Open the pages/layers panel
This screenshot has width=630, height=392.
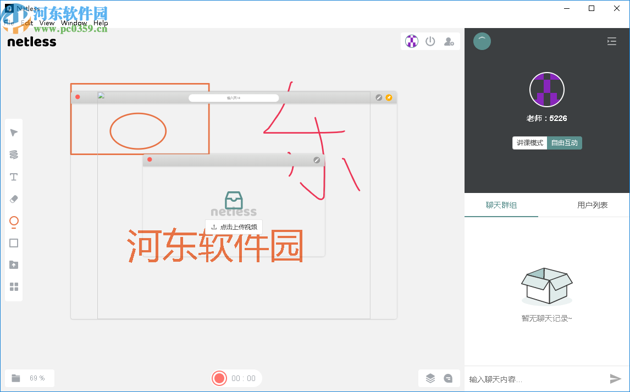(430, 378)
